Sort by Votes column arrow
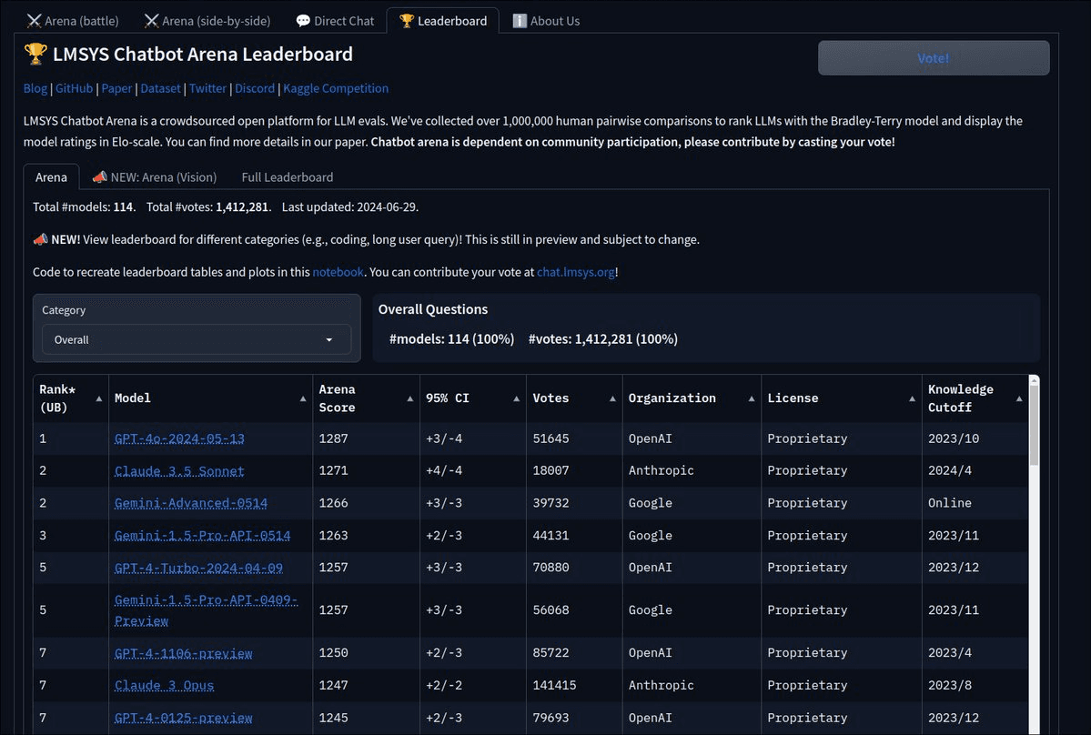 [612, 398]
